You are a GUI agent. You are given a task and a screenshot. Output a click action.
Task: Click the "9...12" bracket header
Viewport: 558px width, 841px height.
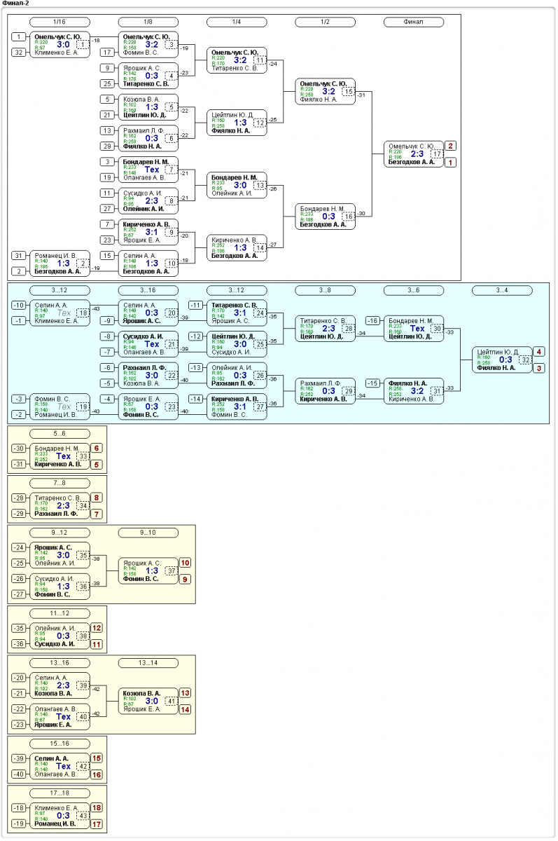pos(60,532)
